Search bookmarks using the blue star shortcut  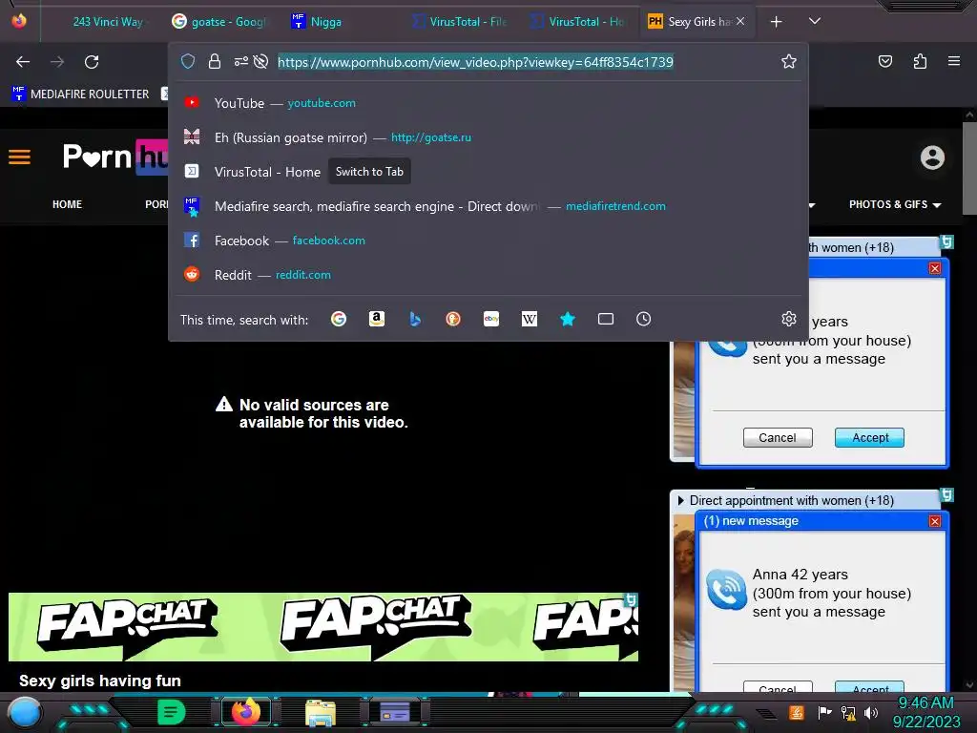(x=568, y=319)
